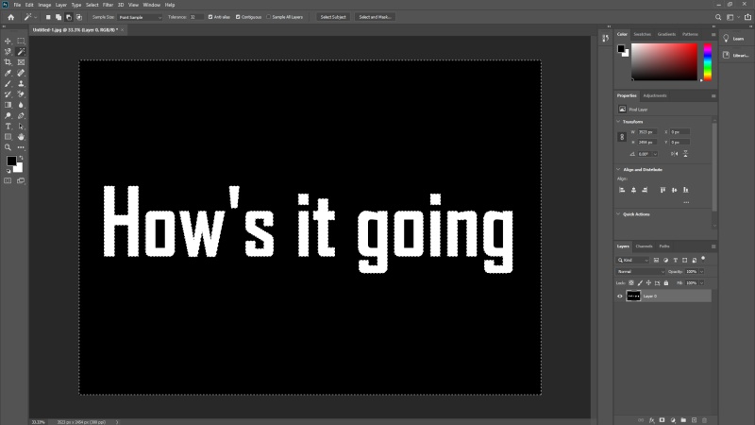Open the Filter menu

pyautogui.click(x=108, y=5)
